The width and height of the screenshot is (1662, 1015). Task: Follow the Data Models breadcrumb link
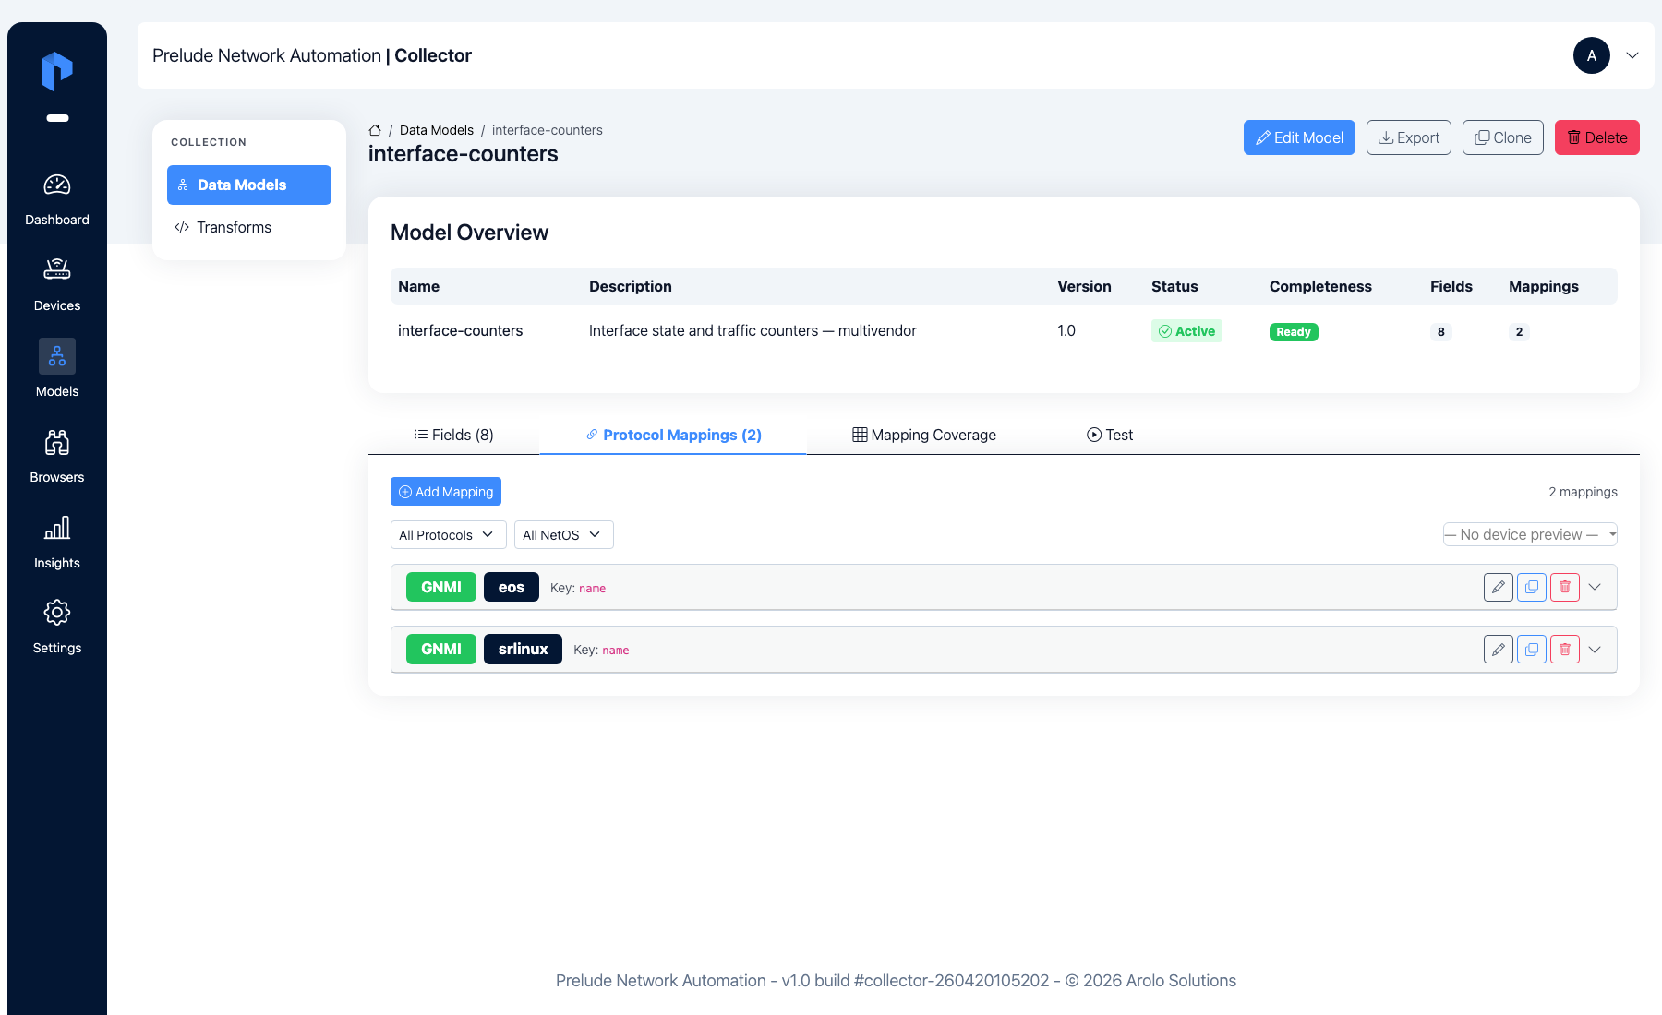point(437,130)
